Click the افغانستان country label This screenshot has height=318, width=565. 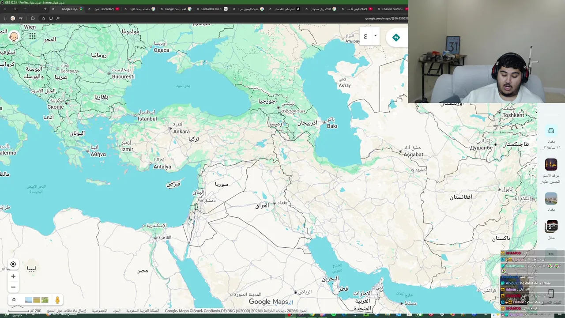461,197
